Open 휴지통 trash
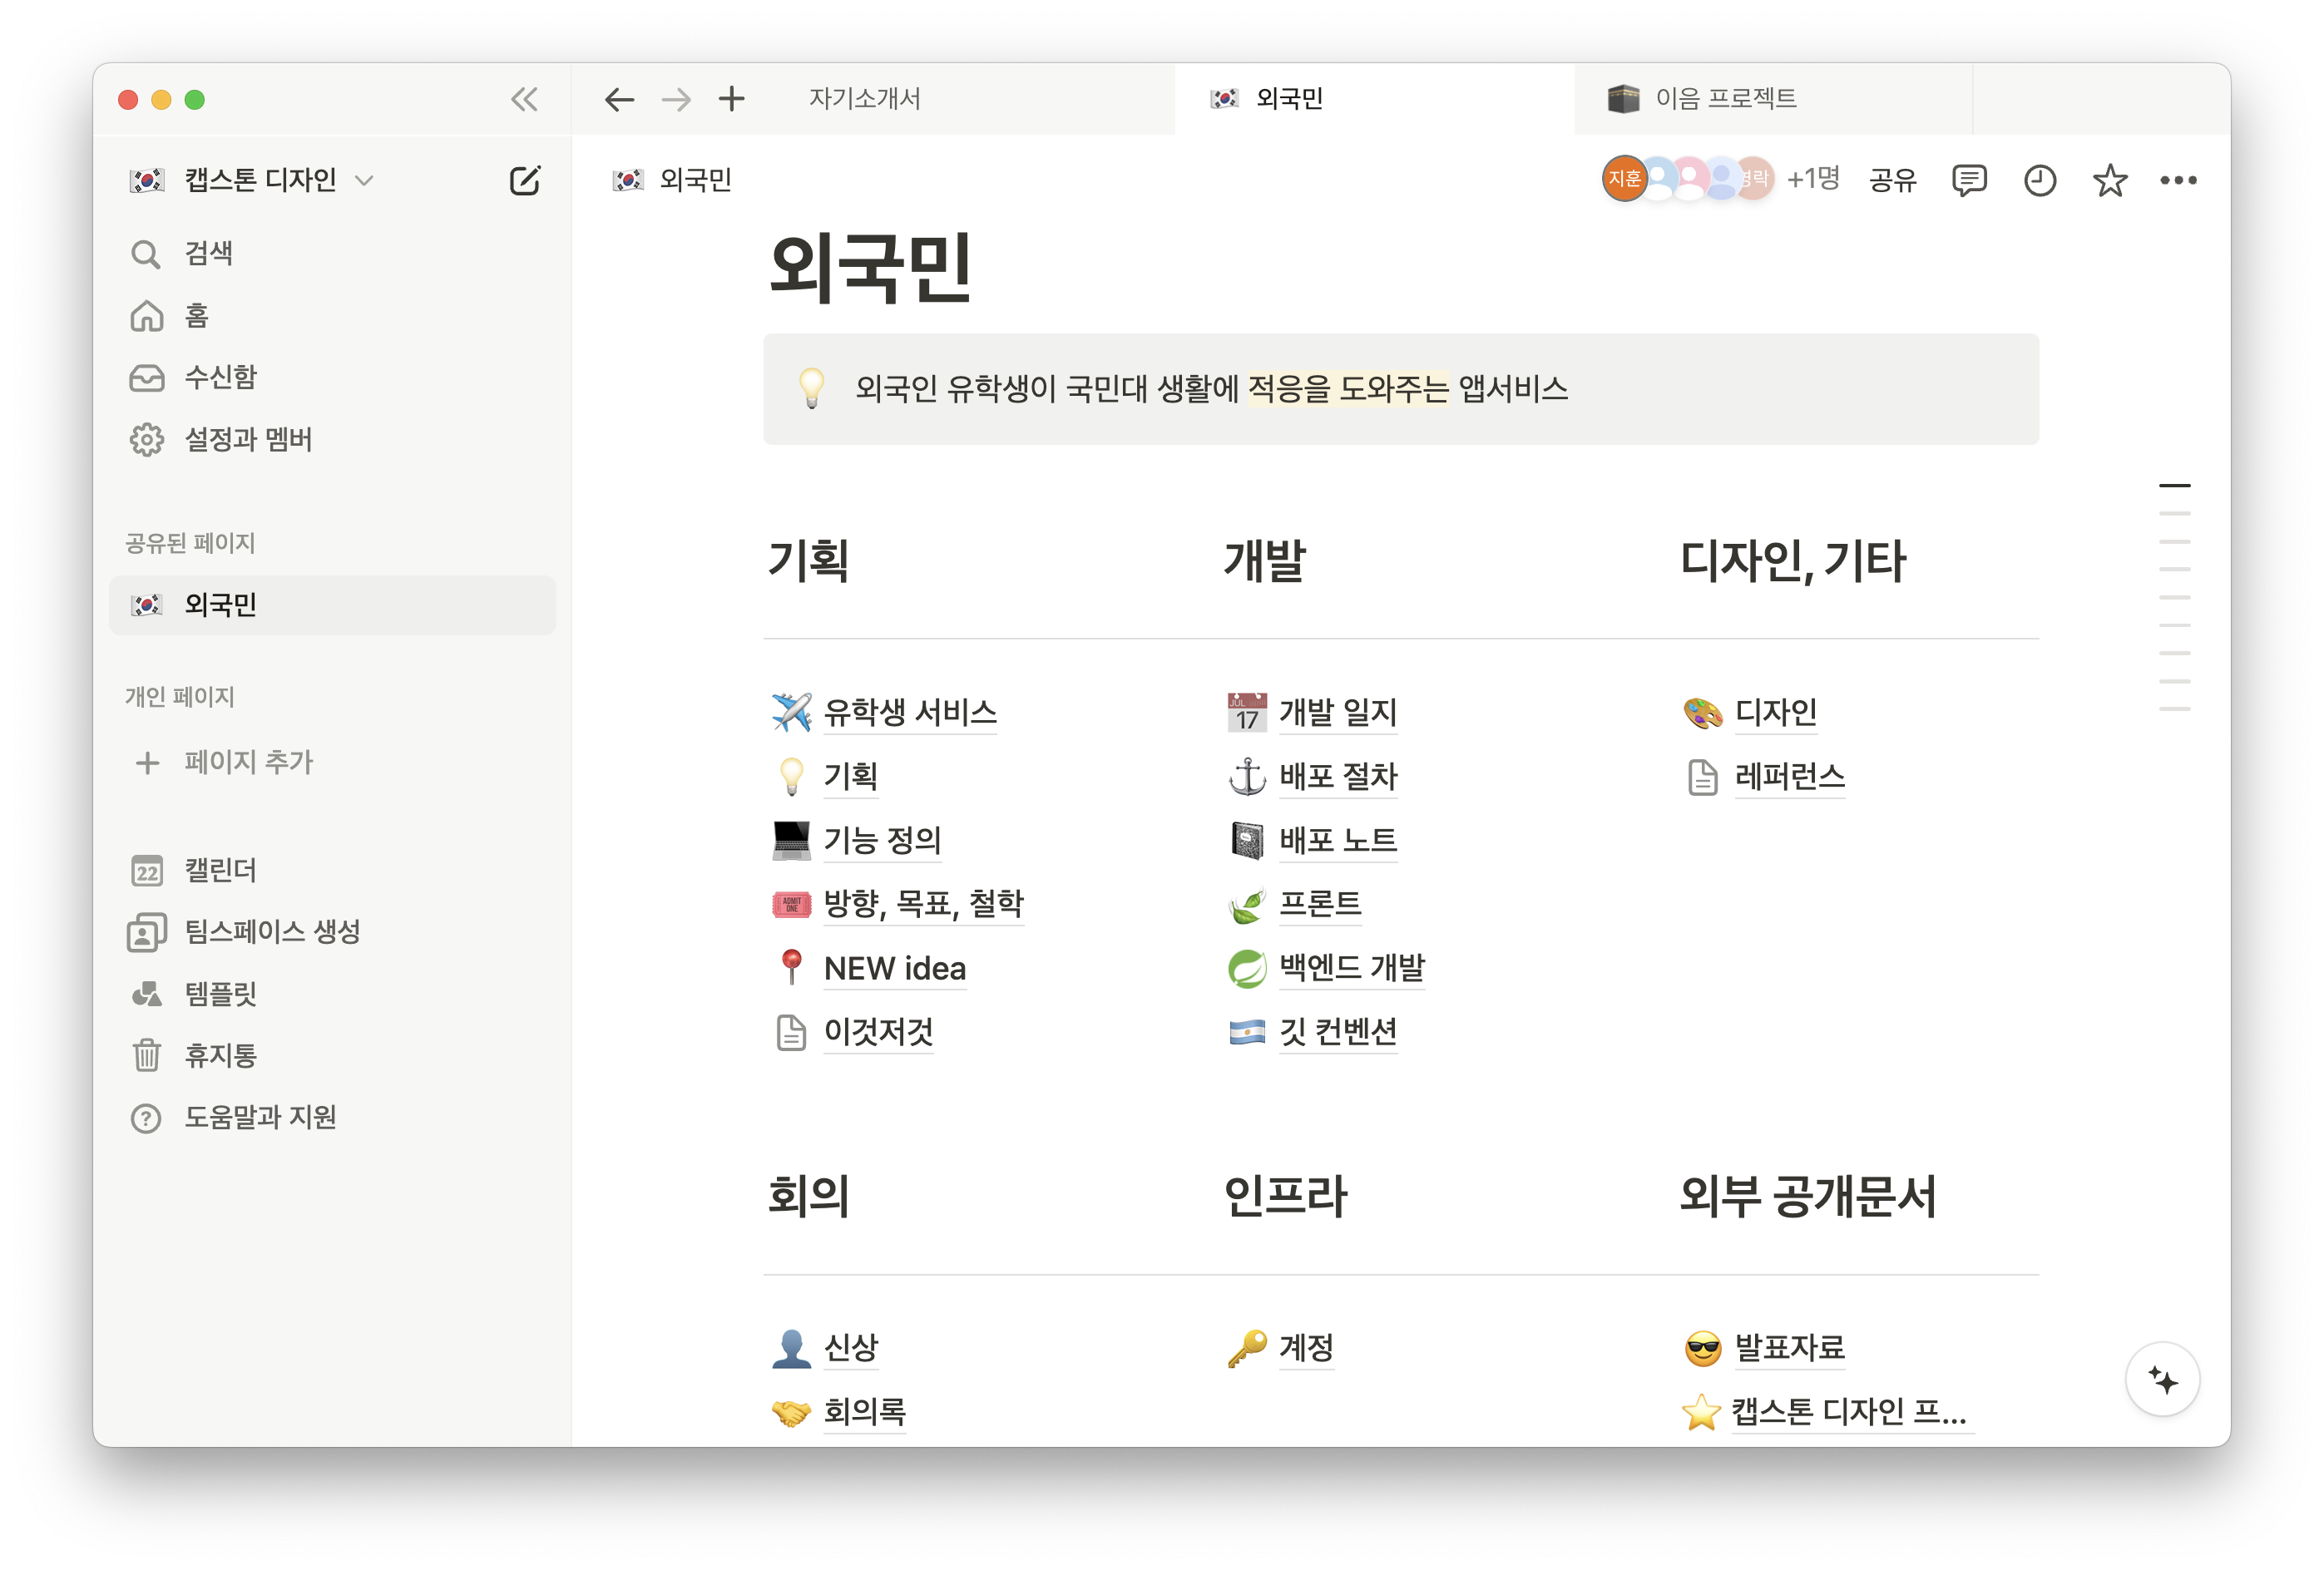 (x=332, y=1055)
